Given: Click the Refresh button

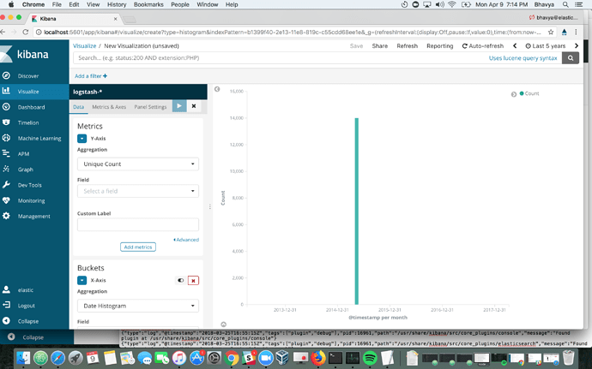Looking at the screenshot, I should [x=407, y=46].
